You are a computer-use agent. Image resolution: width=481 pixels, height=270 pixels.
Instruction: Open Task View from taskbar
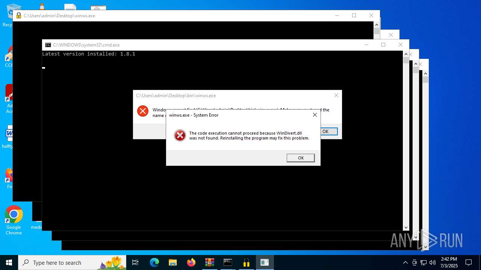tap(135, 262)
